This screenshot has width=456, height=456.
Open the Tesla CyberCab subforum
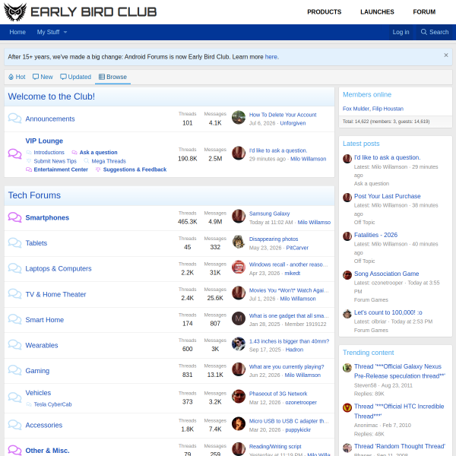point(52,404)
